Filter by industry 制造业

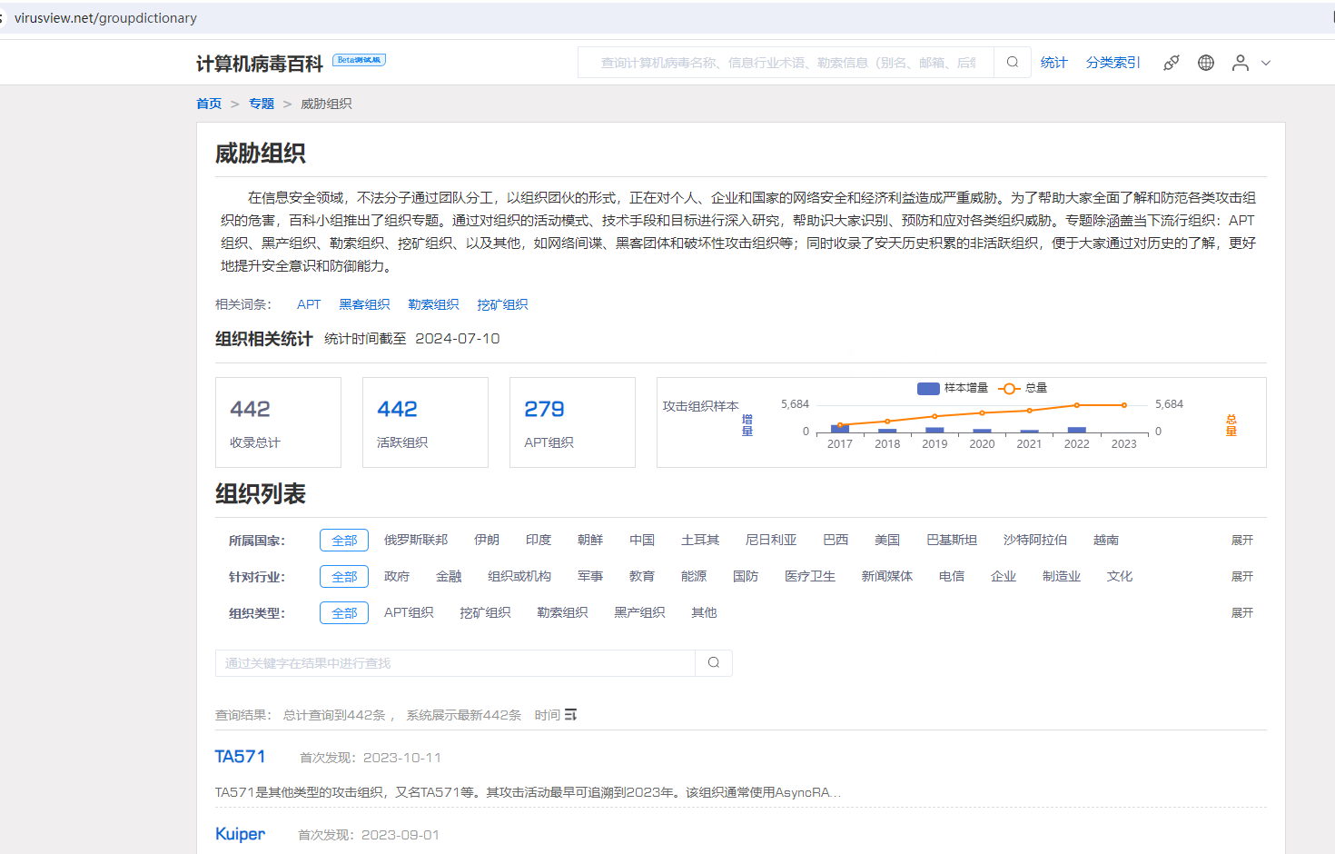pyautogui.click(x=1062, y=576)
